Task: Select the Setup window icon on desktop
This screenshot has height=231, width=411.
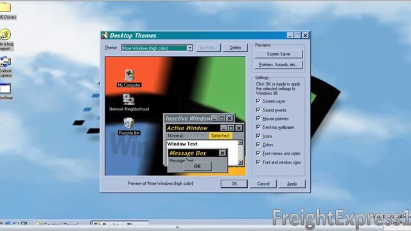Action: (x=6, y=91)
